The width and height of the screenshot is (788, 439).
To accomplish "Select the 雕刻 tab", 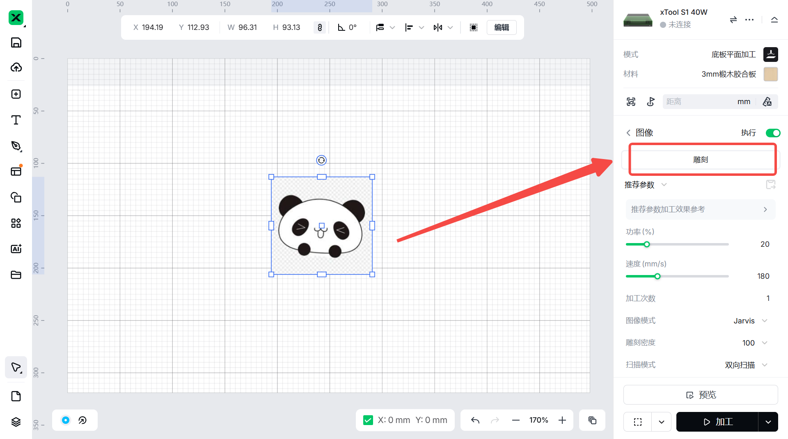I will (x=701, y=160).
